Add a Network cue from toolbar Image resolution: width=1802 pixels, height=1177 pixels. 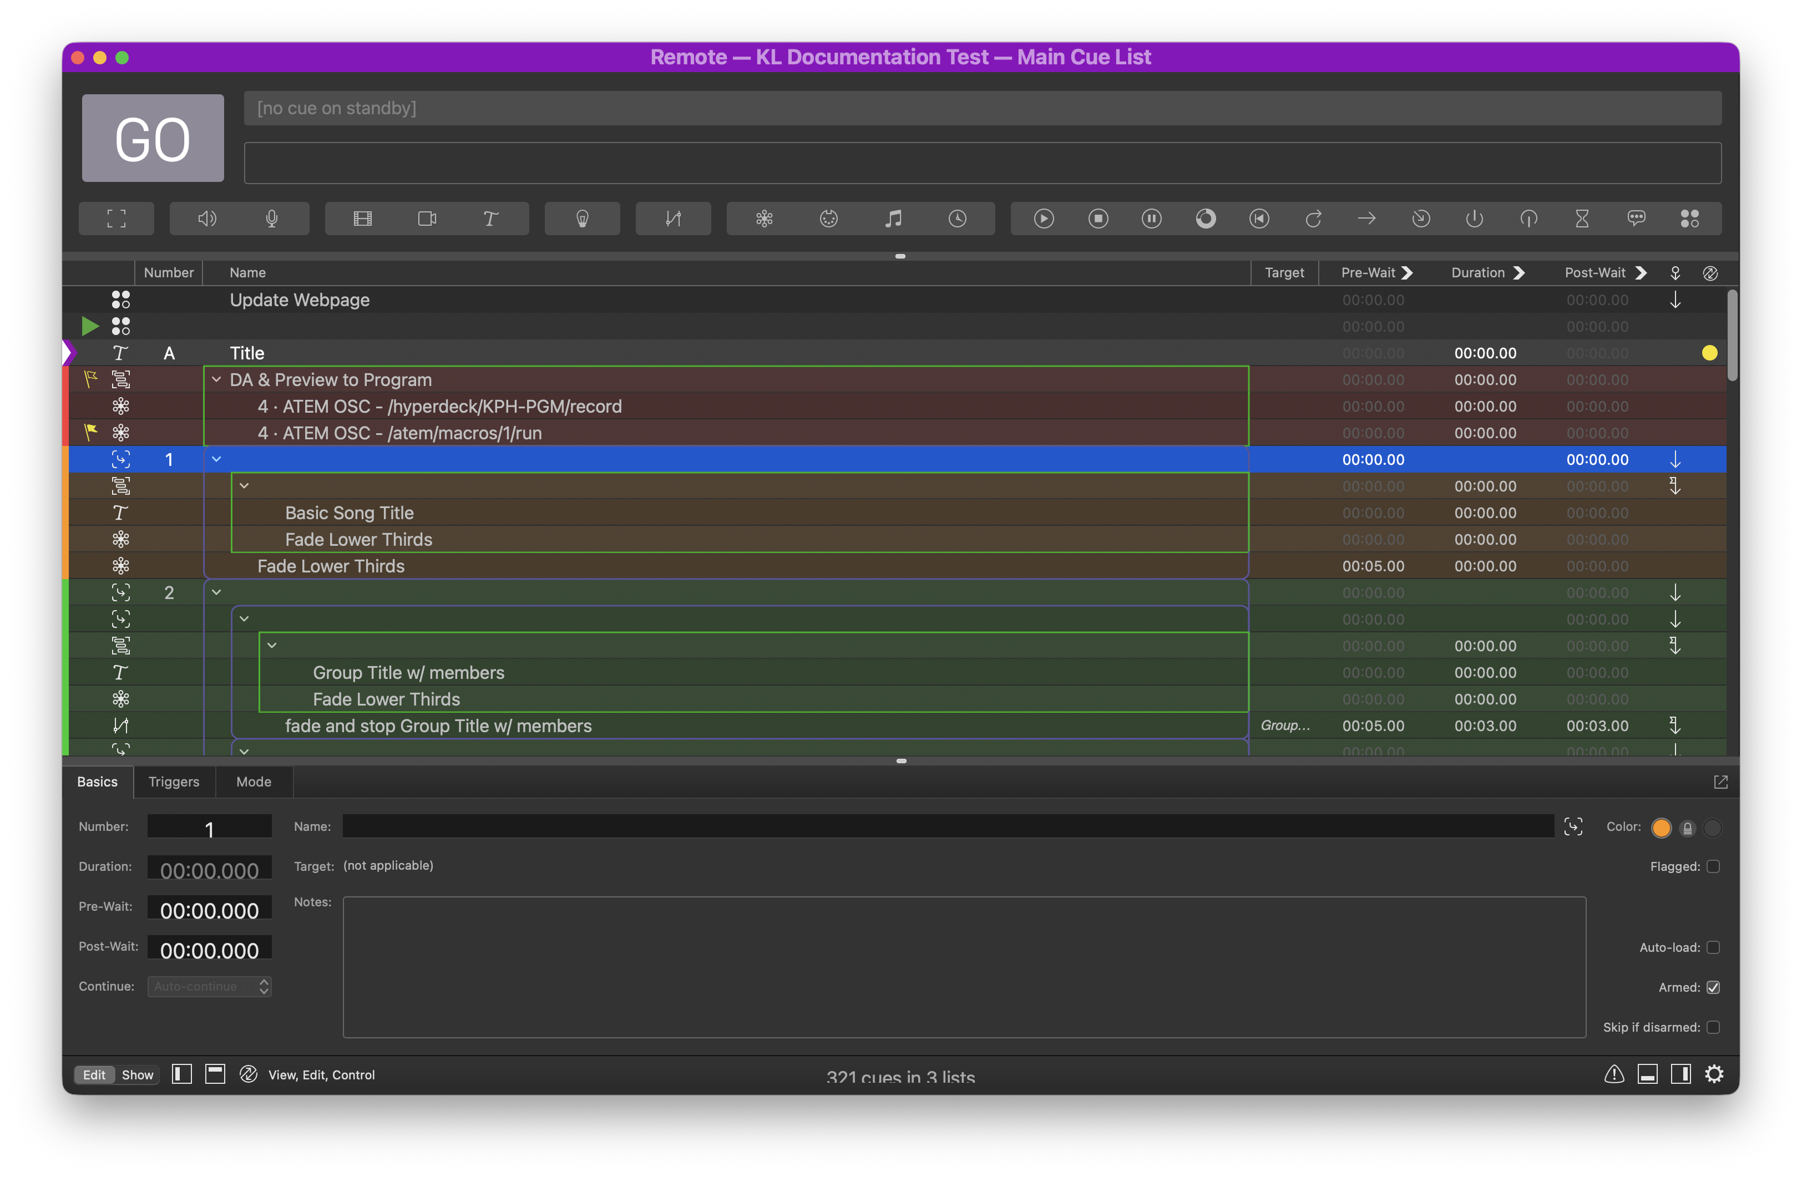(x=764, y=219)
